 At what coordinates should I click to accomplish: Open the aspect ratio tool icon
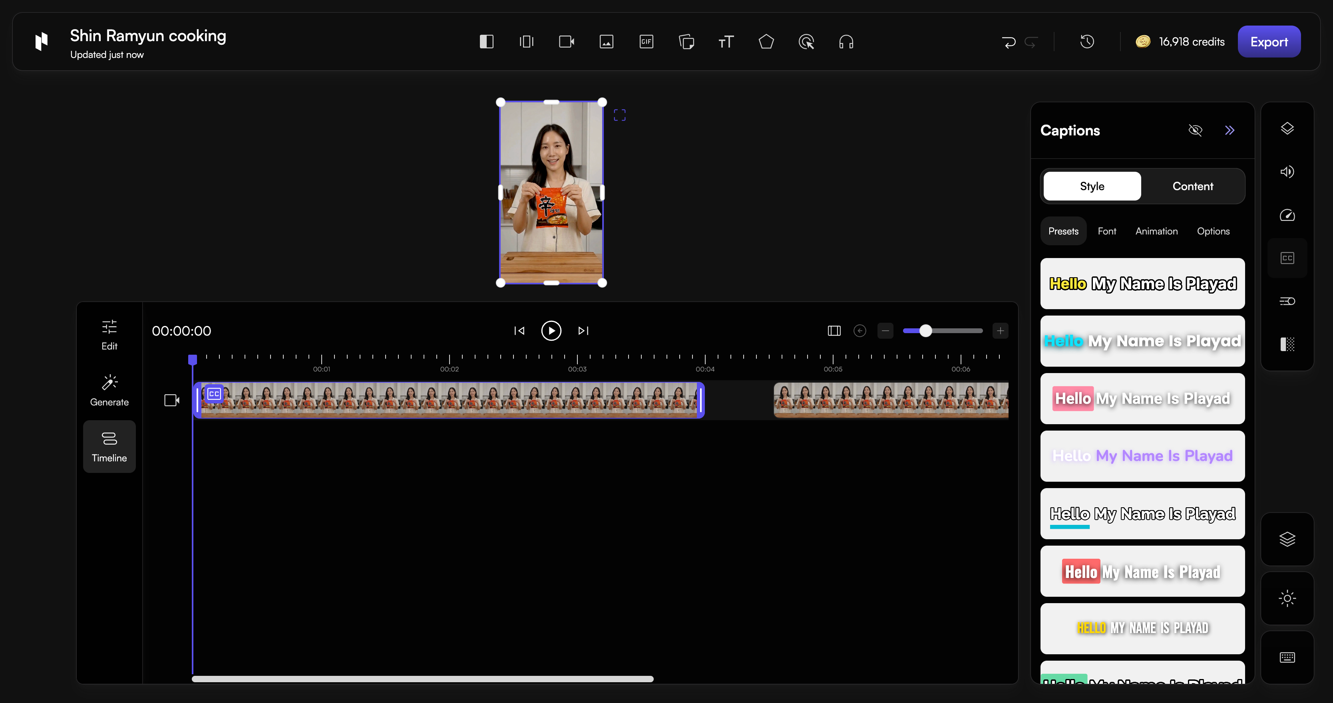click(526, 42)
